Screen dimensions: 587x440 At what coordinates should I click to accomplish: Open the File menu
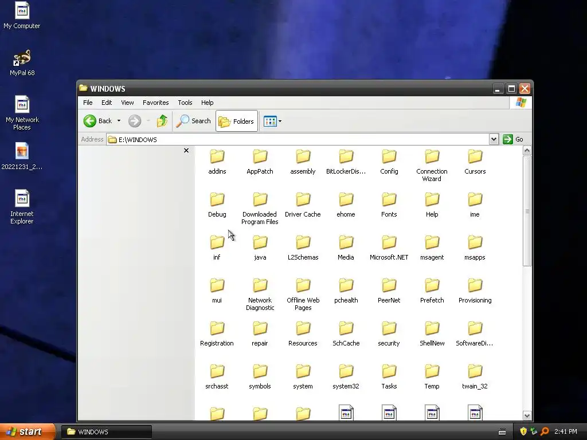pyautogui.click(x=88, y=103)
